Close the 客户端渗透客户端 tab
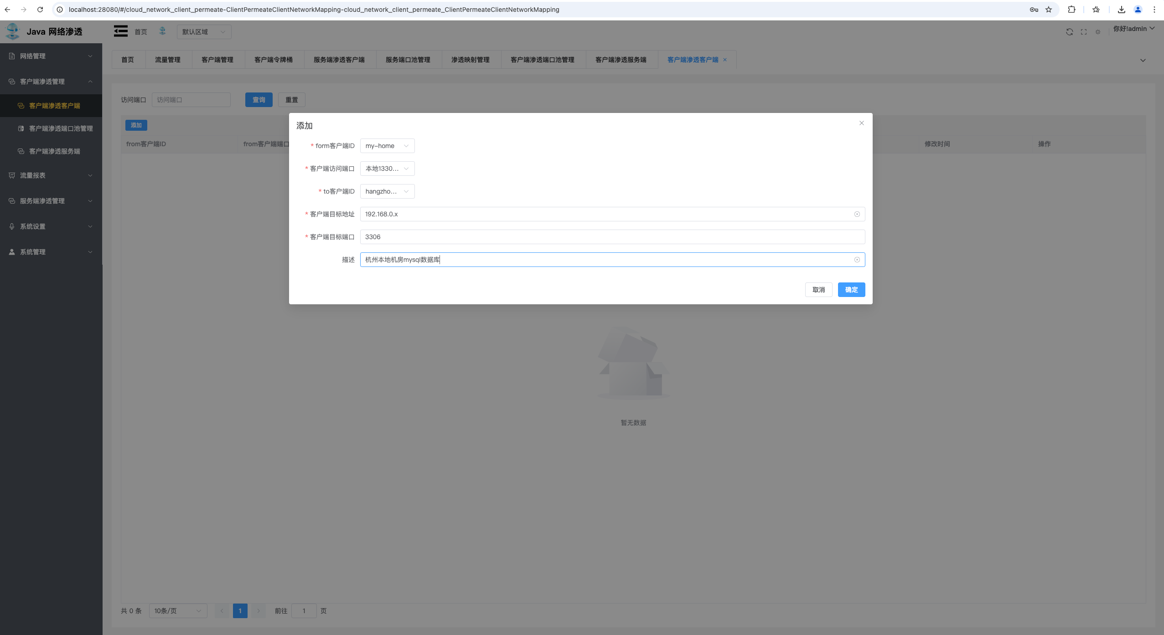The height and width of the screenshot is (635, 1164). 725,60
